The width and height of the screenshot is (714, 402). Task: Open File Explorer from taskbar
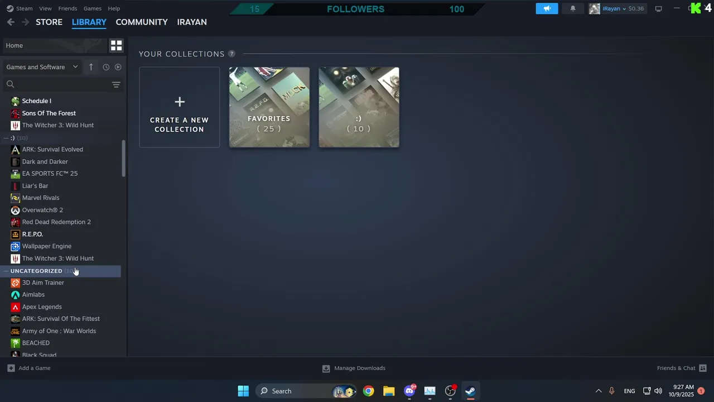[x=389, y=391]
